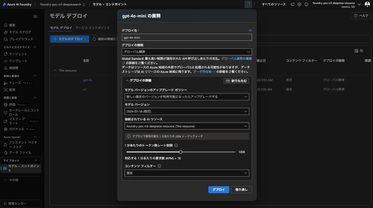The image size is (373, 208).
Task: Click the デプロイ名 input field
Action: pyautogui.click(x=187, y=38)
